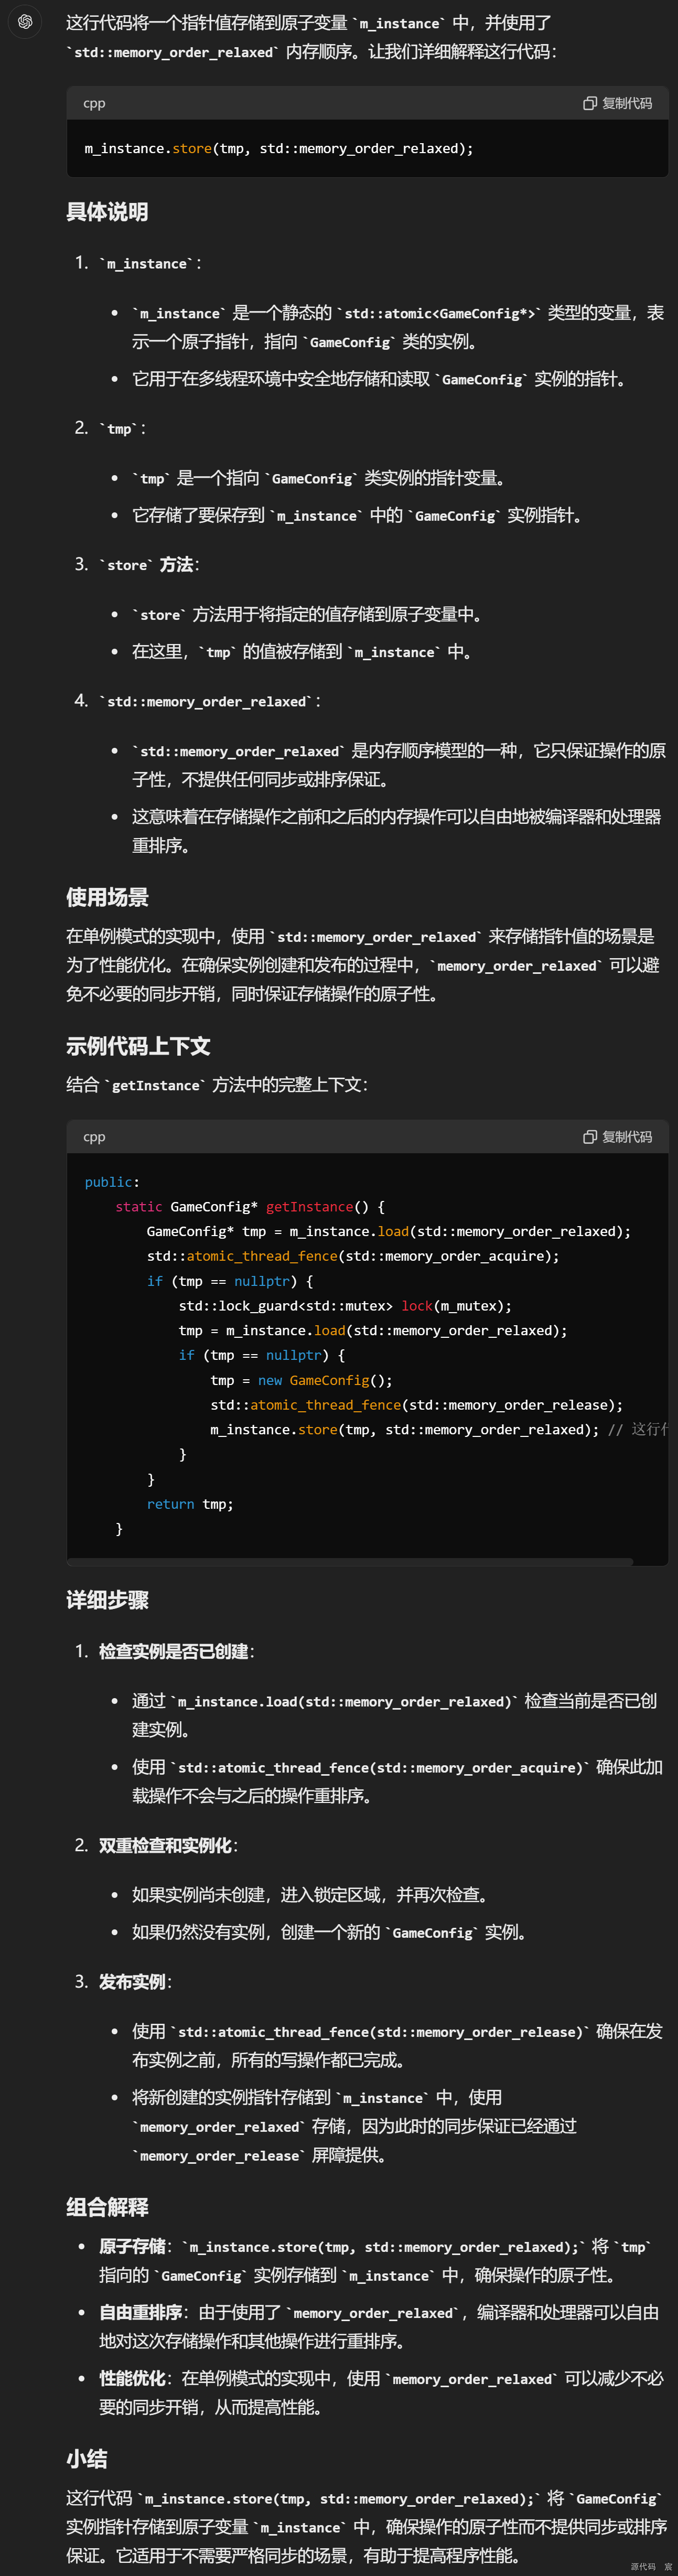678x2576 pixels.
Task: Click the '自由重排序' bullet label
Action: point(141,2312)
